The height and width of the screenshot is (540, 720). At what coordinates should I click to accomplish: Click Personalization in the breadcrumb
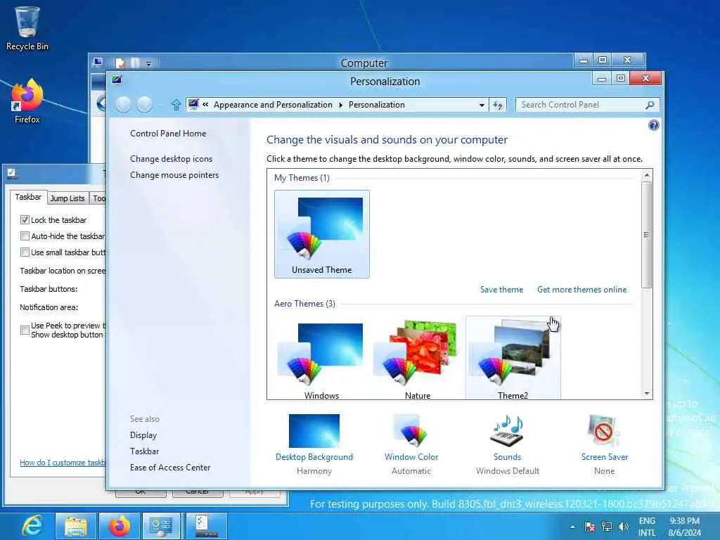tap(377, 105)
